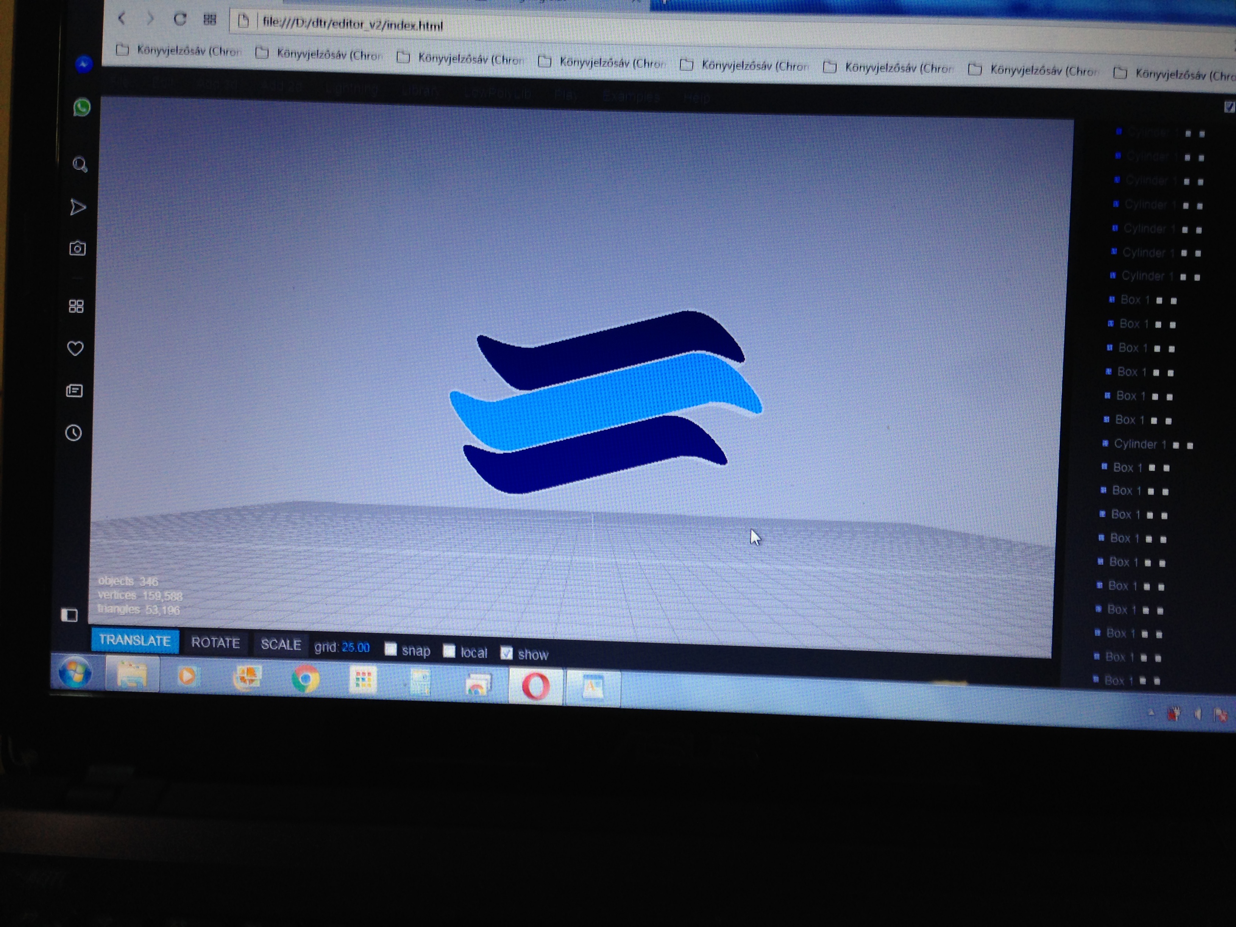Go back with the browser back arrow
The width and height of the screenshot is (1236, 927).
121,19
